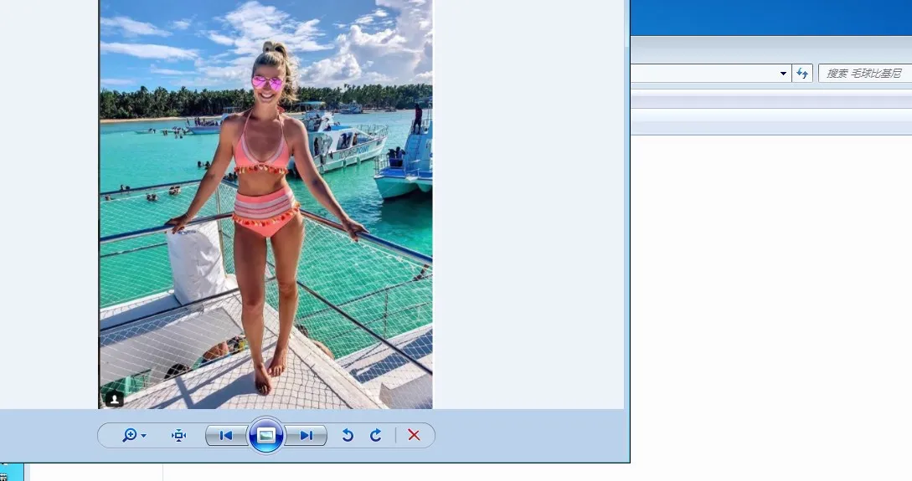Screen dimensions: 912x481
Task: Rotate the photo clockwise
Action: [376, 435]
